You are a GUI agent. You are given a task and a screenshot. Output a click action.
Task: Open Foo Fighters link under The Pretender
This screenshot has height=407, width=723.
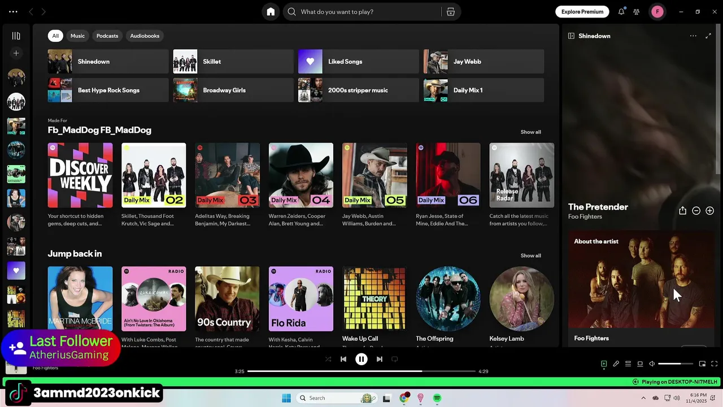click(585, 217)
